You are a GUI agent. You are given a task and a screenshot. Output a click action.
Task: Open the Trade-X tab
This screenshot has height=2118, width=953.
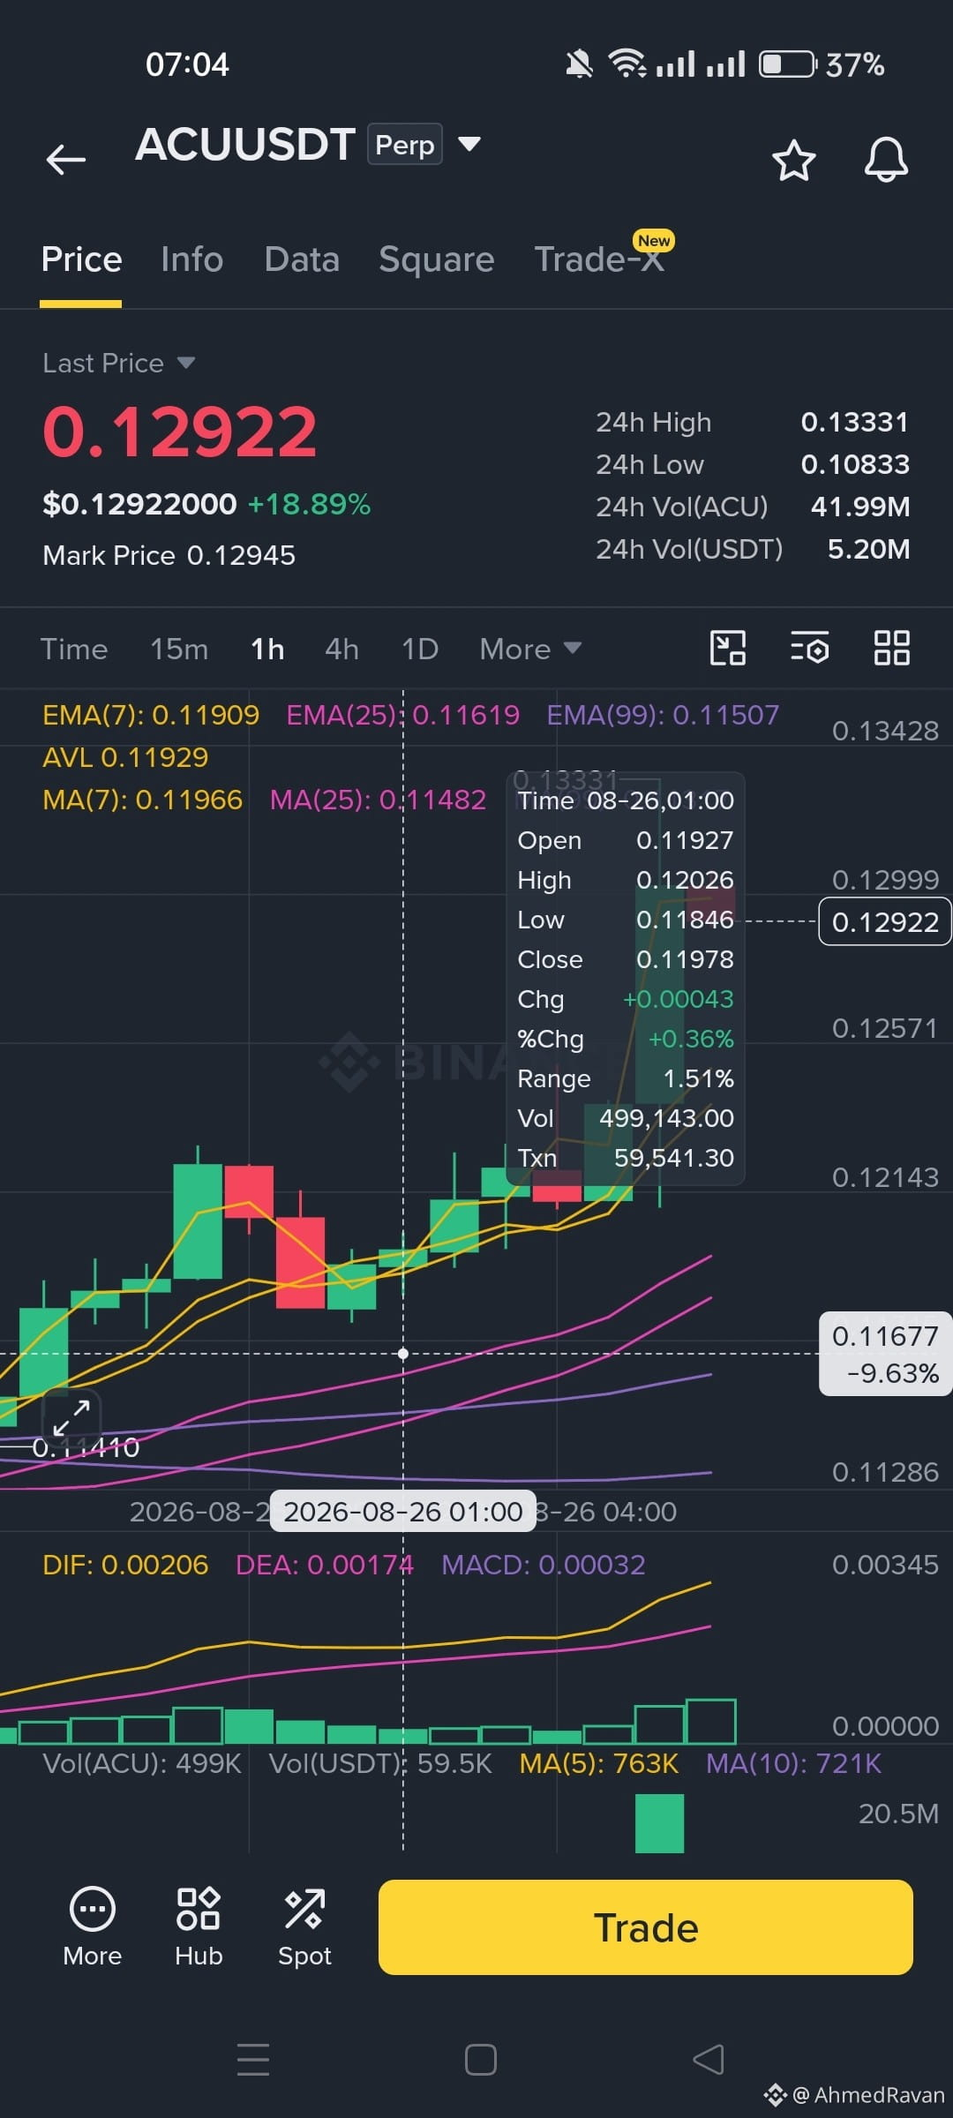[x=599, y=259]
